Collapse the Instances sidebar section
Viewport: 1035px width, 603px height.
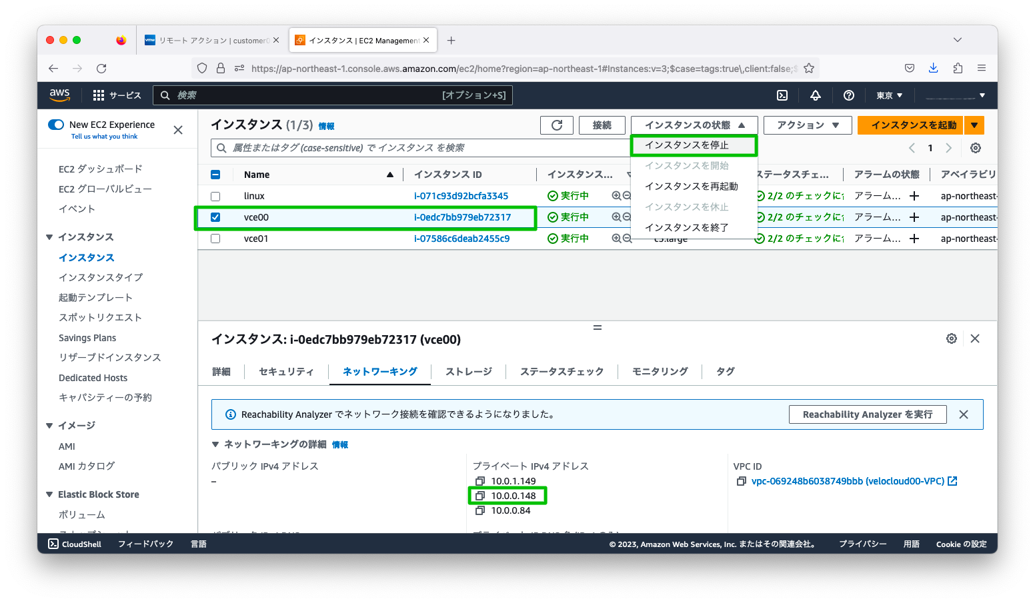pyautogui.click(x=49, y=237)
